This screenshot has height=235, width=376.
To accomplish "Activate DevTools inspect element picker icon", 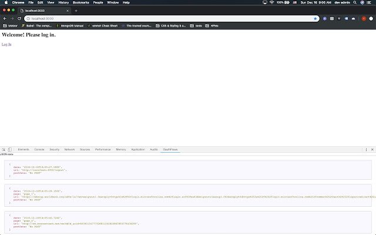I will [x=4, y=149].
